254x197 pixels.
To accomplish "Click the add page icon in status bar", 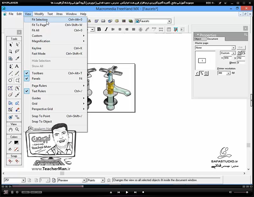I will pos(54,180).
